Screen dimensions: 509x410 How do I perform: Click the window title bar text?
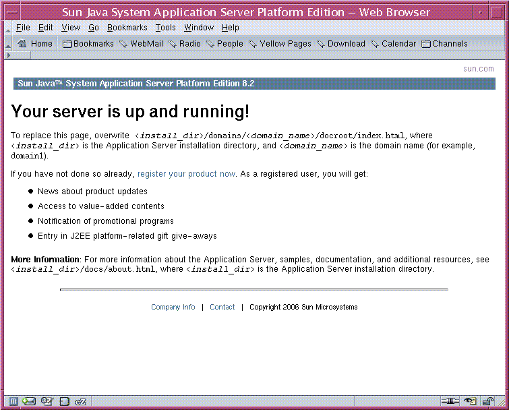(245, 12)
